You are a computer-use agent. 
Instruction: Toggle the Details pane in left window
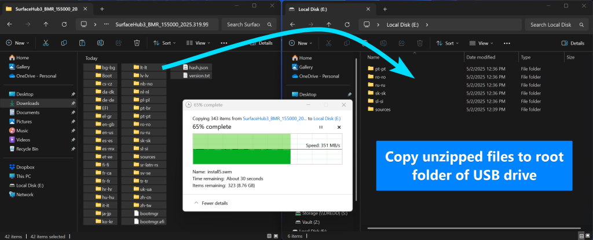(262, 43)
